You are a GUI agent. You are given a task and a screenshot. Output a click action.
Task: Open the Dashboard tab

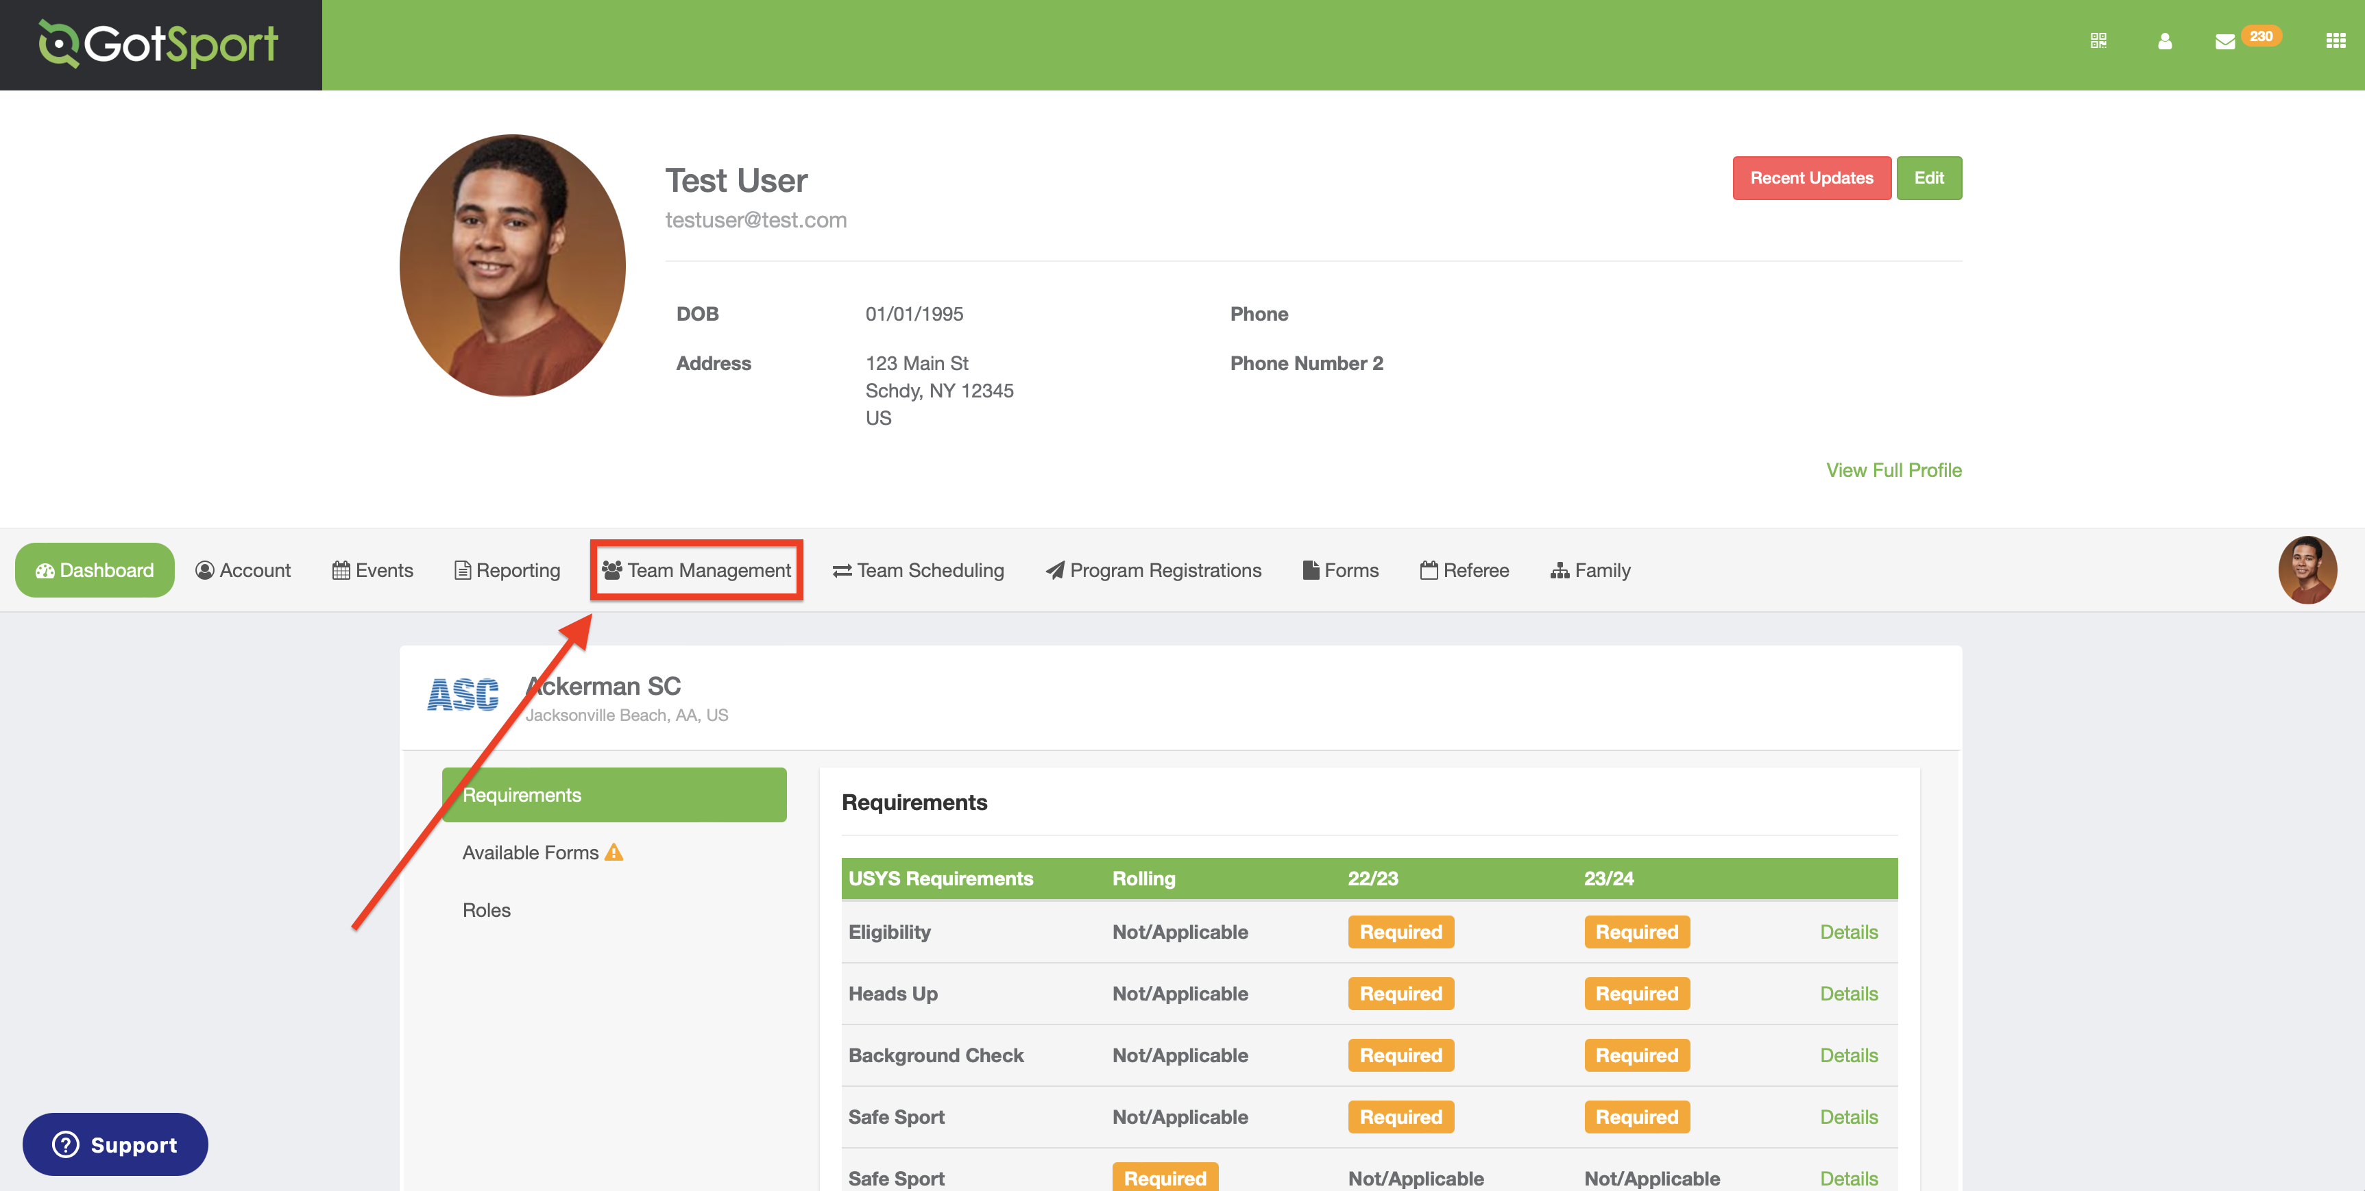coord(95,570)
